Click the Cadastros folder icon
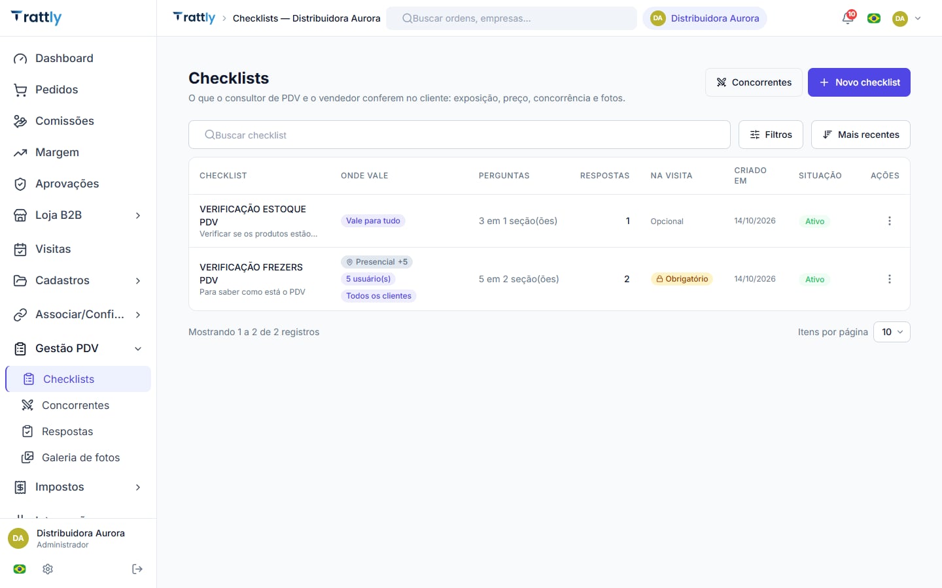This screenshot has height=588, width=942. point(20,280)
